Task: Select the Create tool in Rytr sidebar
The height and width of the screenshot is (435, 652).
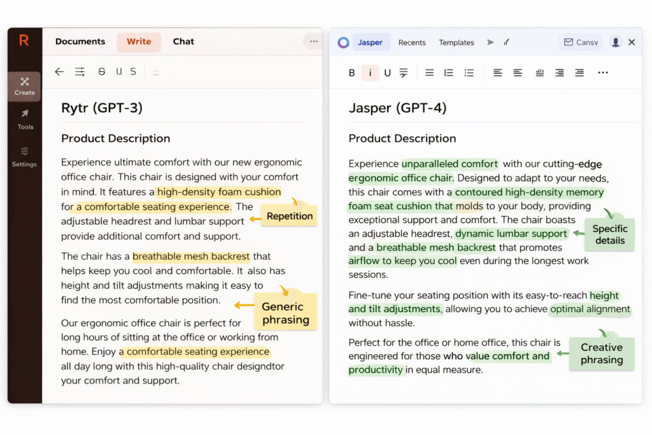Action: pos(24,87)
